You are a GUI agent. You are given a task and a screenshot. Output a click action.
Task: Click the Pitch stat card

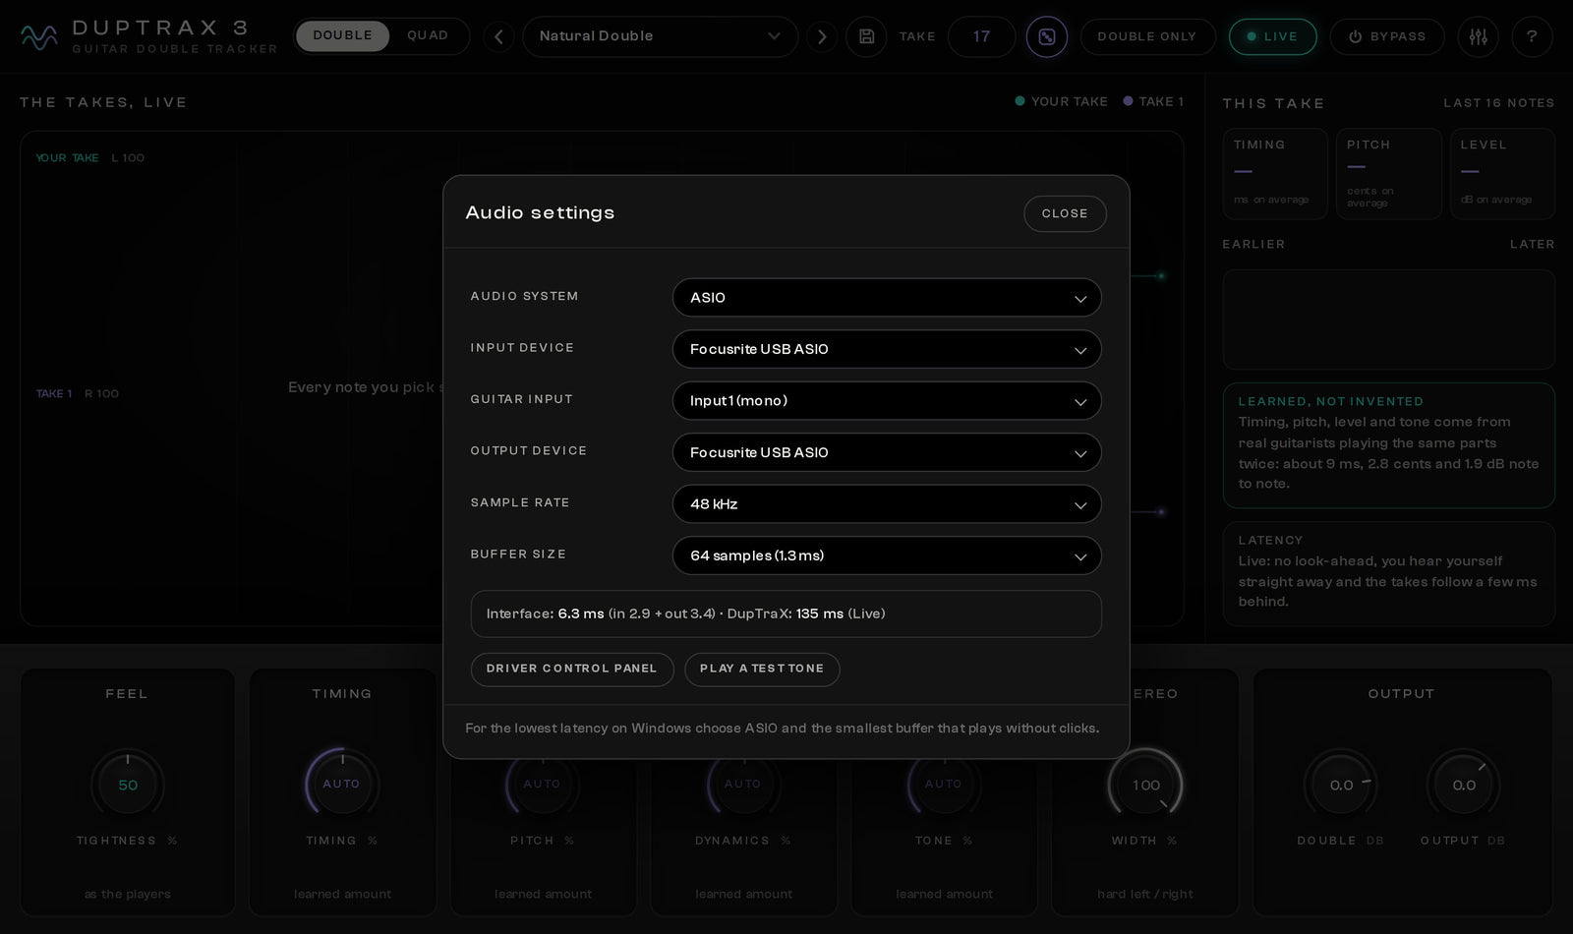(1388, 173)
